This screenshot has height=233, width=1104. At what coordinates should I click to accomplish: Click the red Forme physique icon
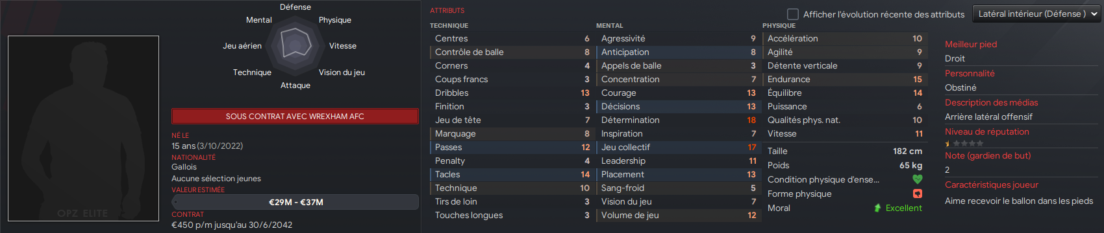(917, 194)
